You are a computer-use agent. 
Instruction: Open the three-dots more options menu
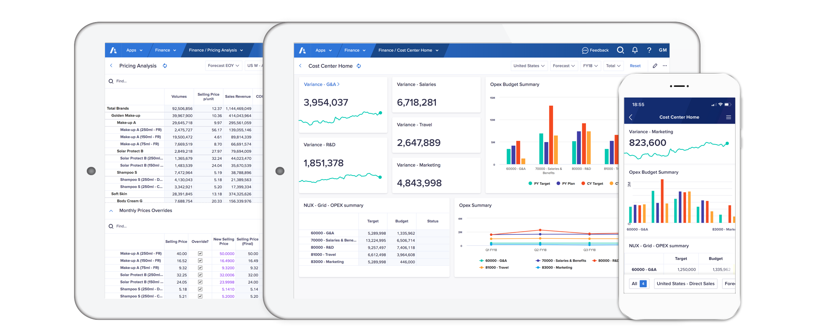click(x=665, y=66)
